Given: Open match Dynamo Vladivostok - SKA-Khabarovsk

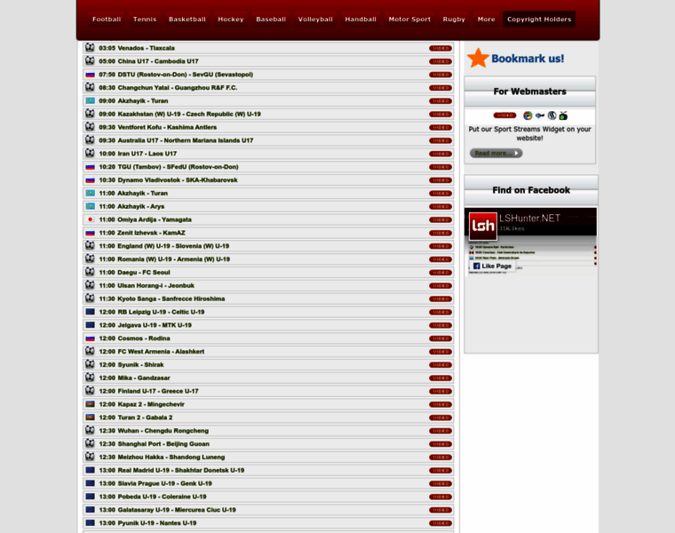Looking at the screenshot, I should tap(178, 180).
